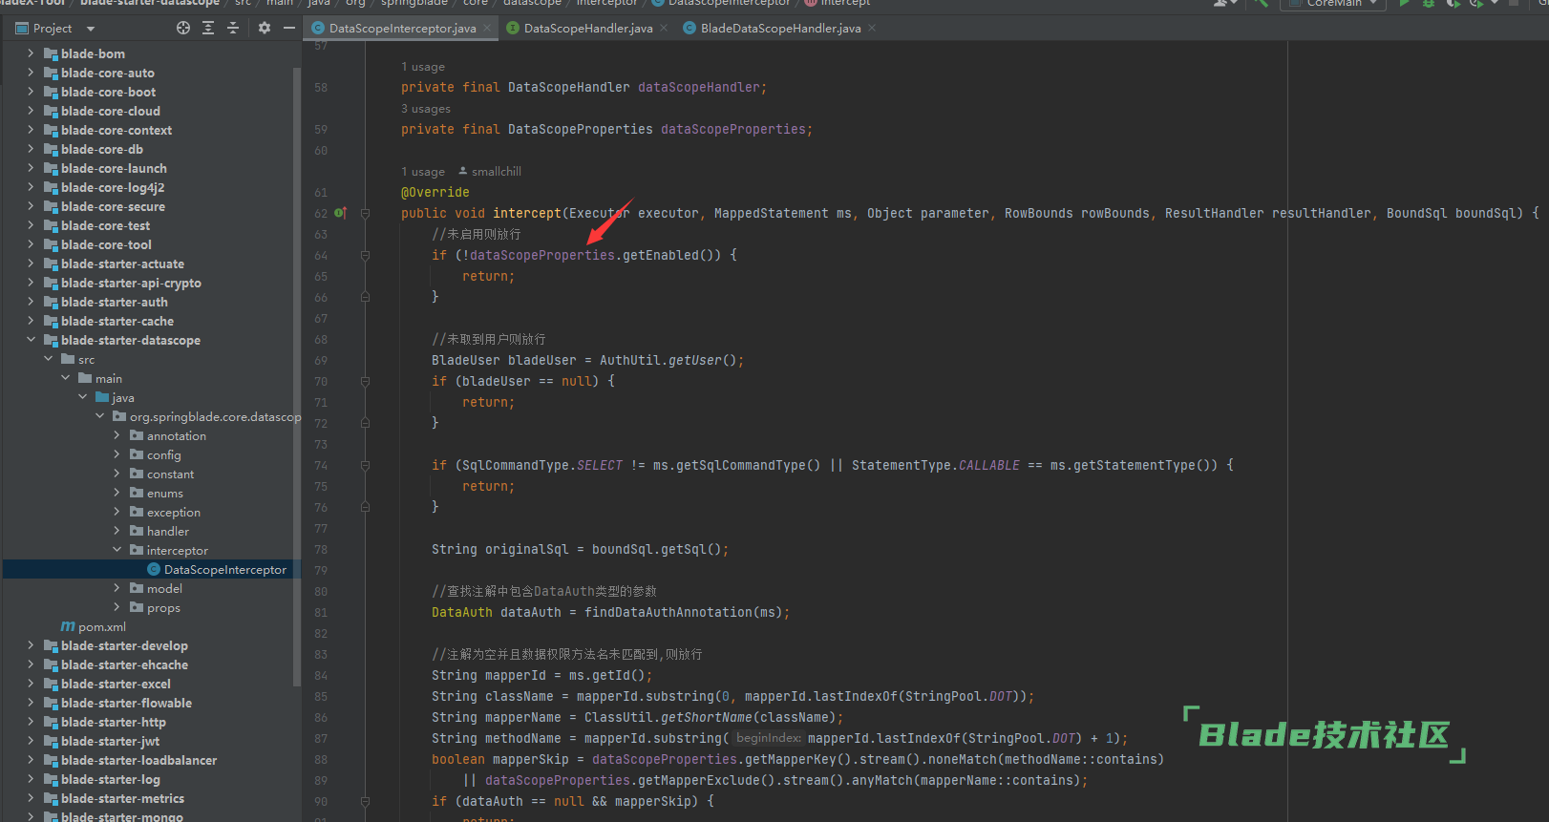Switch to the BladeDataScopeHandler.java tab
1549x822 pixels.
(780, 29)
